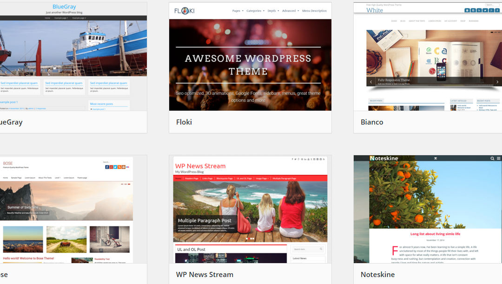Open the WP News Stream preview thumbnail
502x284 pixels.
click(250, 210)
